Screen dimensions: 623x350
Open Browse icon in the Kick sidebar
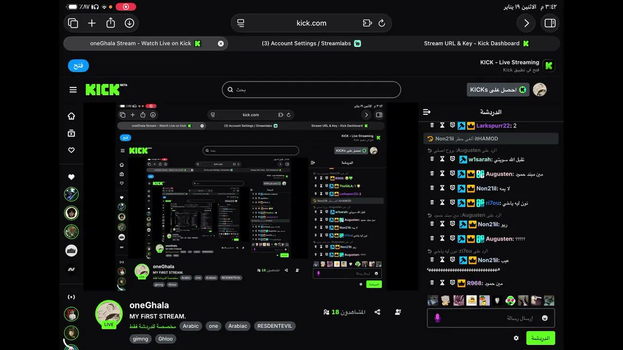point(72,133)
